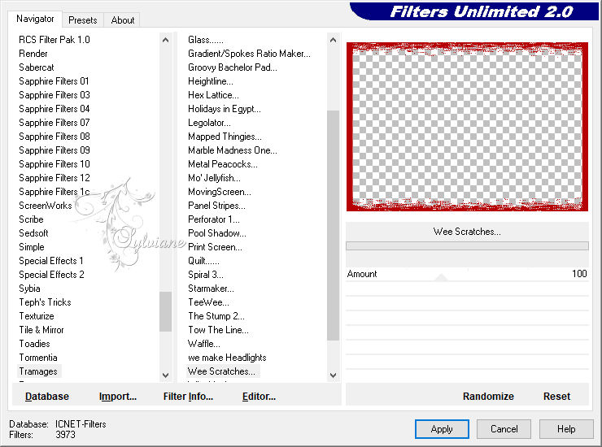Select the Pool Shadow... filter
The image size is (602, 447).
pos(217,233)
